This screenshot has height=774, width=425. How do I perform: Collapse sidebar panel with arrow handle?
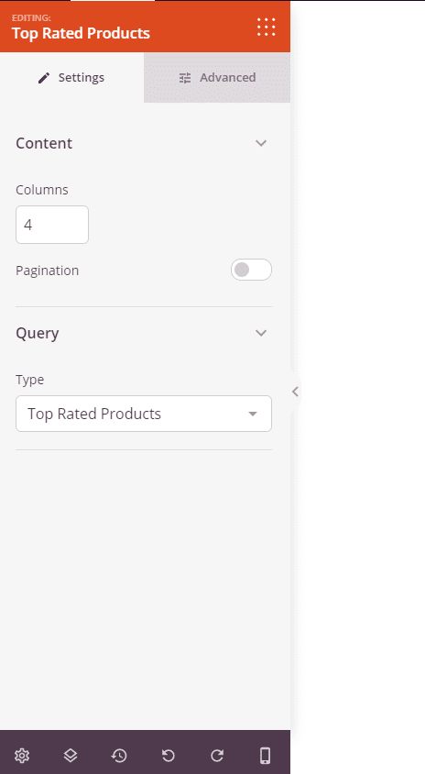click(295, 392)
